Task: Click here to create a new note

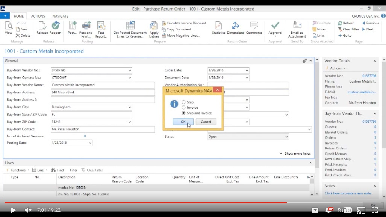Action: [x=348, y=193]
